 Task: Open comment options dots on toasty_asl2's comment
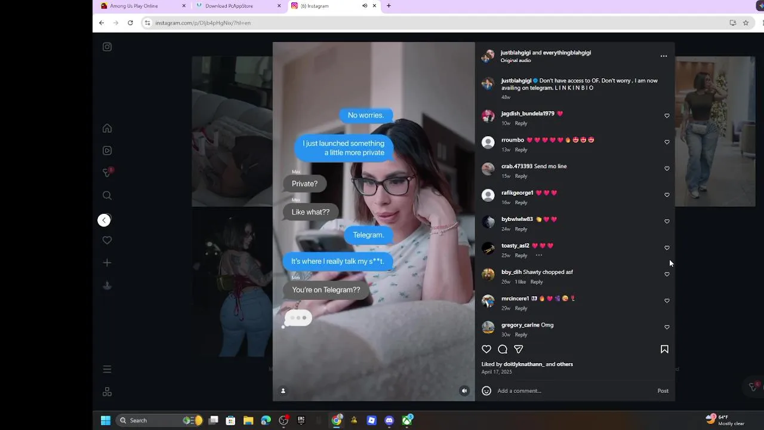pyautogui.click(x=539, y=256)
